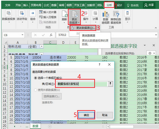
Task: Select row 6 header
Action: (x=4, y=67)
